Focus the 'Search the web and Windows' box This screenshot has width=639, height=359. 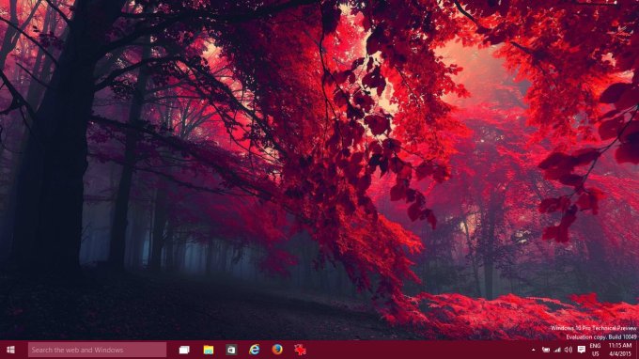point(97,350)
